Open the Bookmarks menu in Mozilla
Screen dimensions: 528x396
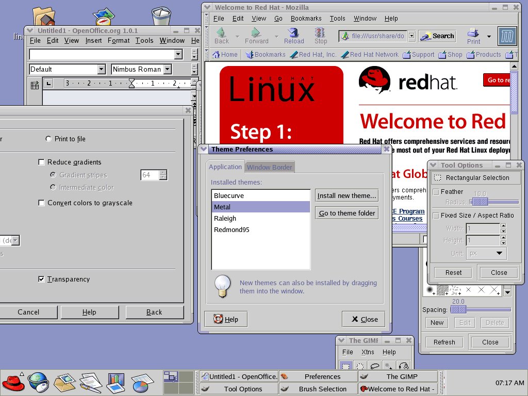tap(306, 19)
